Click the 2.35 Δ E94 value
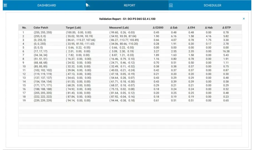This screenshot has height=150, width=253. pos(191,51)
